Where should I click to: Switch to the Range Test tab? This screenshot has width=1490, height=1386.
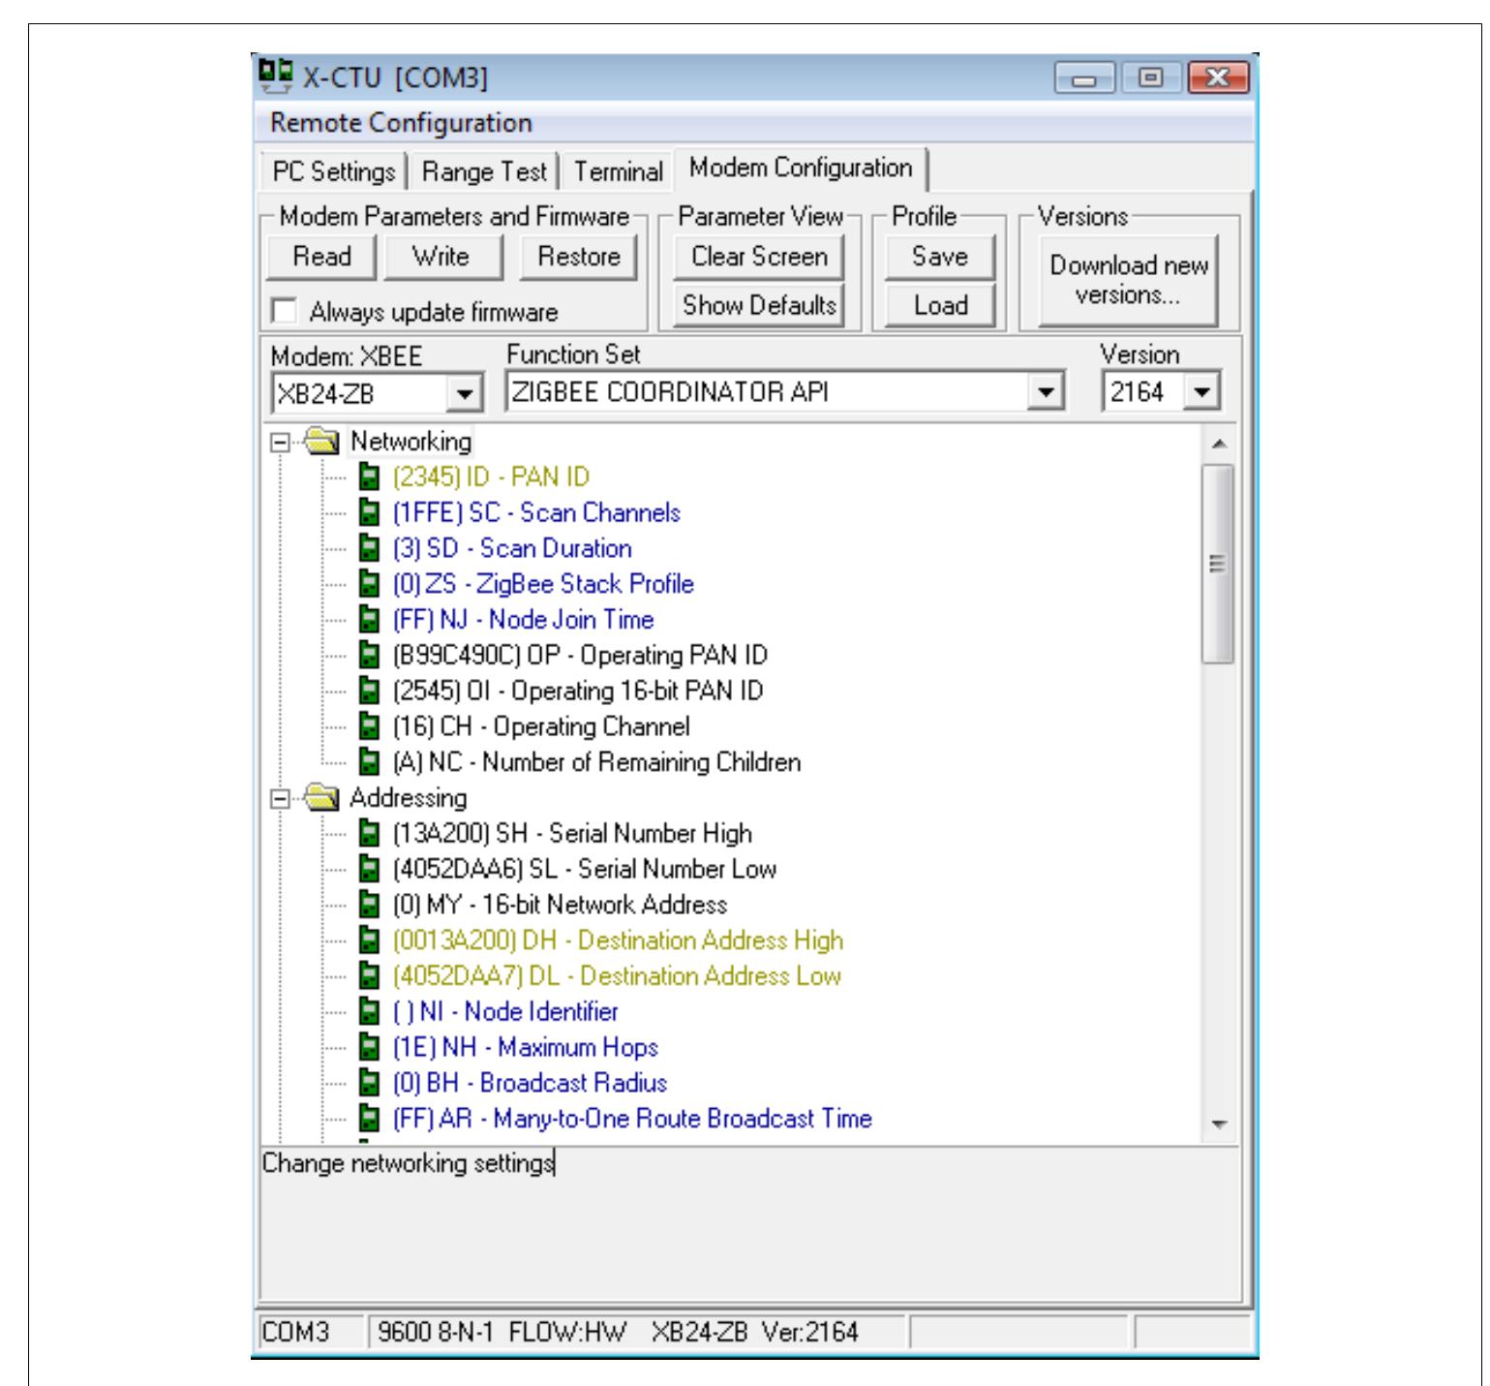click(483, 169)
